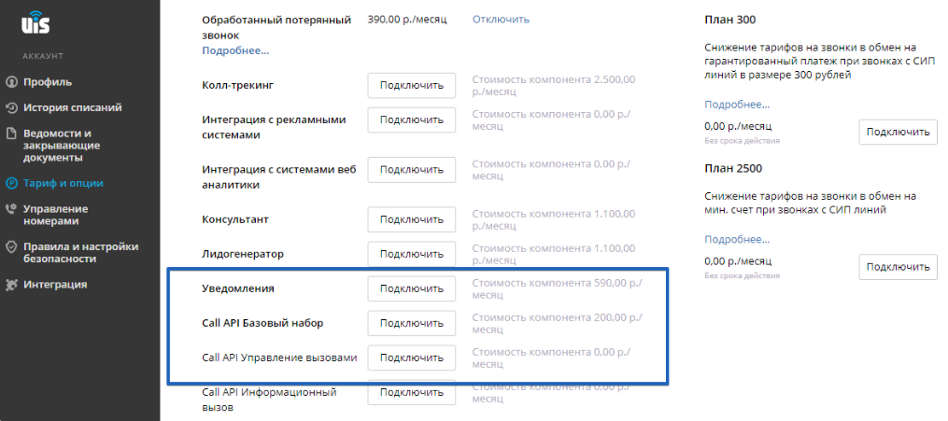Screen dimensions: 948x421
Task: Click the Правила безопасности shield icon
Action: 11,246
